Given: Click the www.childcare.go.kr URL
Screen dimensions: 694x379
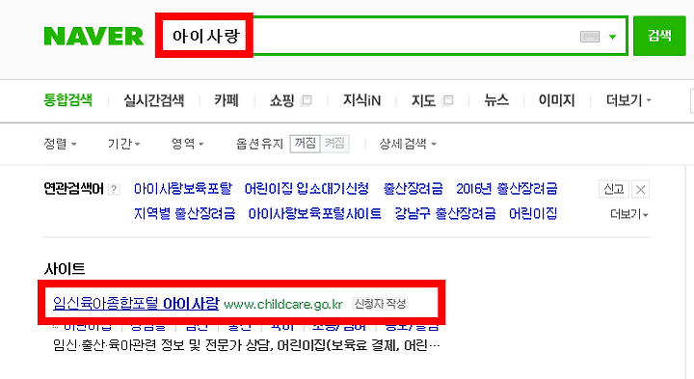Looking at the screenshot, I should click(x=283, y=305).
